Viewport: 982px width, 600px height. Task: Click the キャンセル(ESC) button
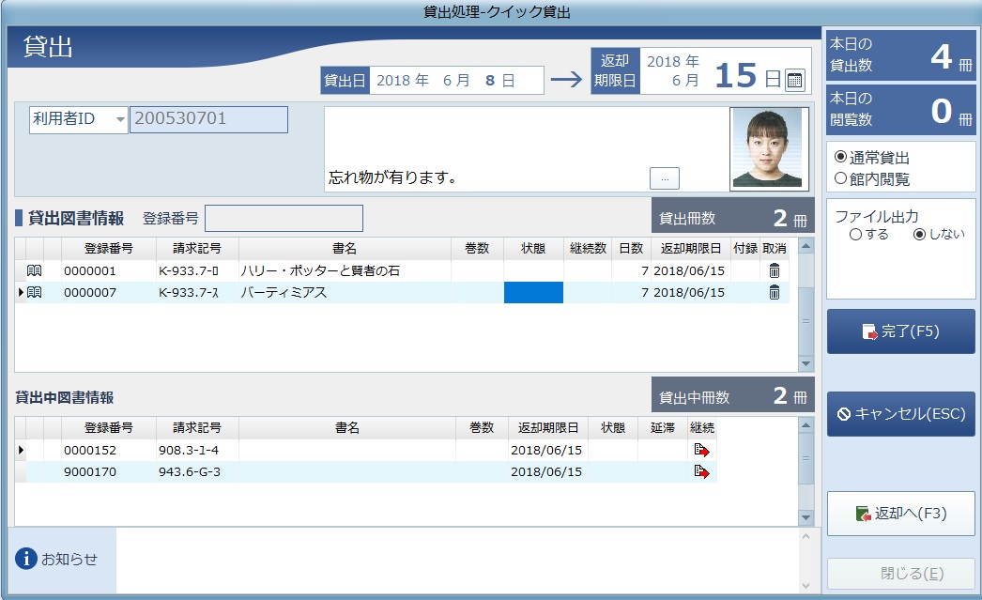pyautogui.click(x=900, y=414)
